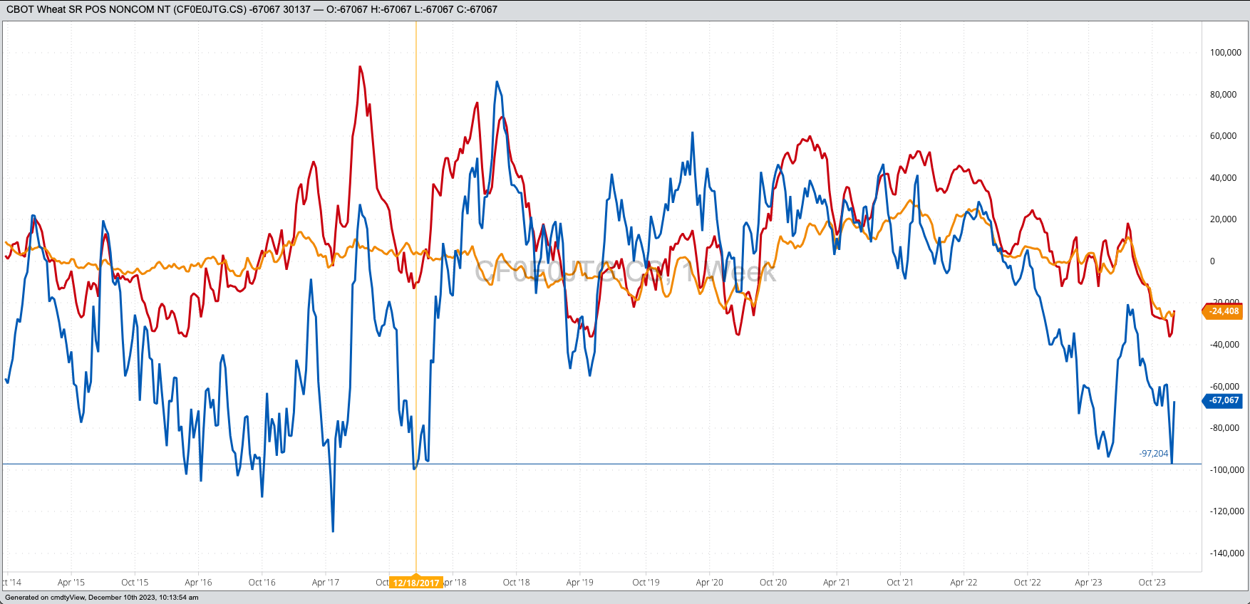Click the -97,204 low annotation label
Screen dimensions: 1250x604
pos(1153,454)
